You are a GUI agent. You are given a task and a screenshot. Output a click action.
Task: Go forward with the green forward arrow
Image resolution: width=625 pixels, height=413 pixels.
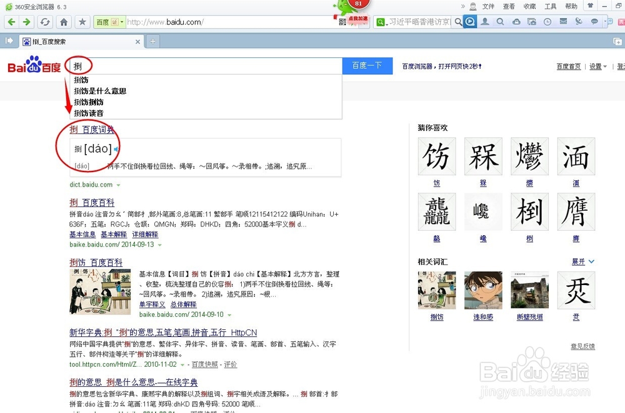click(26, 22)
